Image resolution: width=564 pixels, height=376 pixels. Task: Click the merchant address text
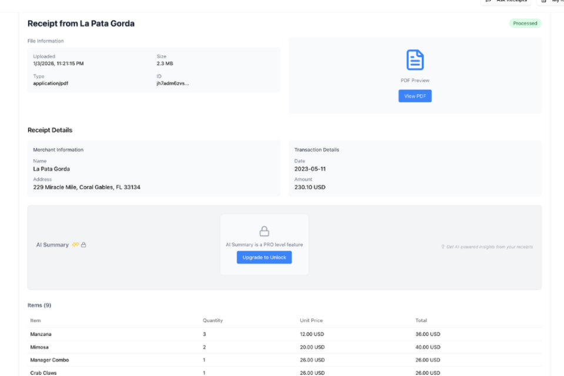click(86, 187)
